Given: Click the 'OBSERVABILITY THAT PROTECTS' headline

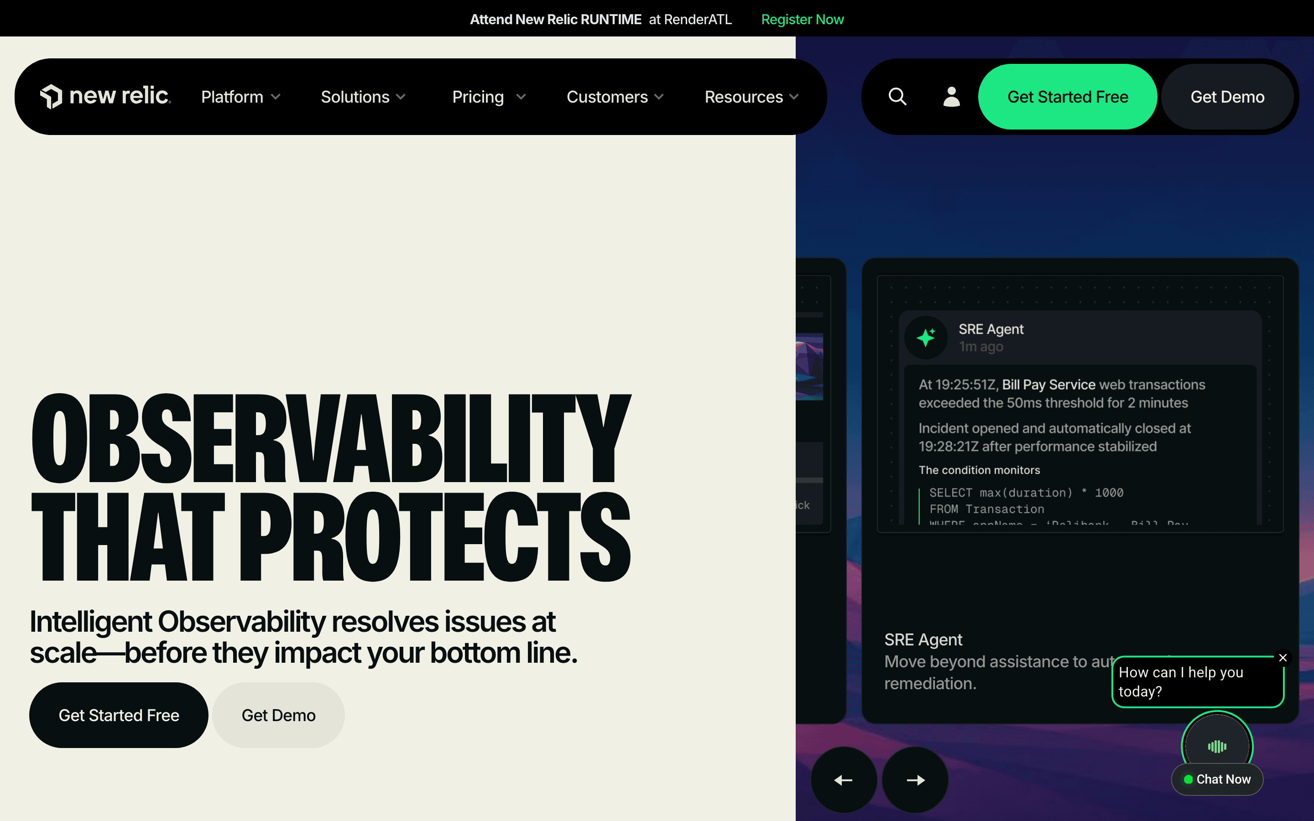Looking at the screenshot, I should 331,487.
